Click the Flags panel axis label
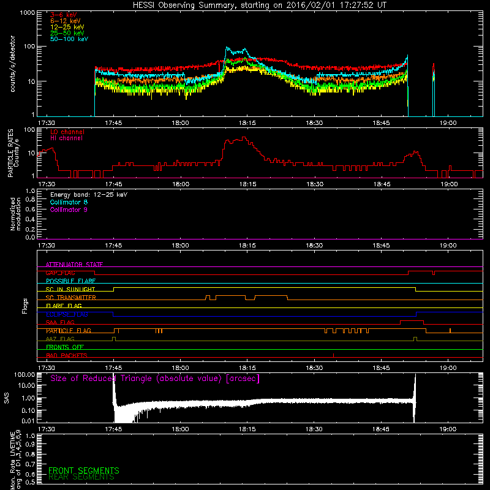 pos(25,306)
